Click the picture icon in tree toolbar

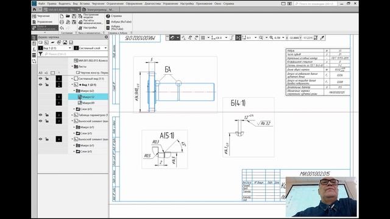(65, 43)
